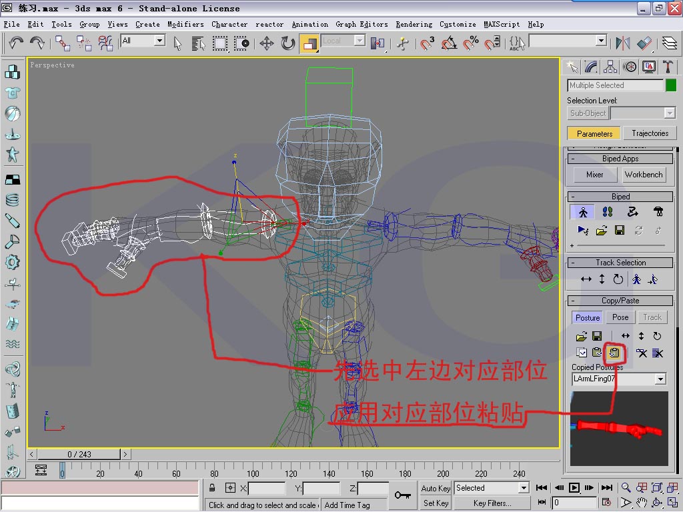Toggle Biped Figure Mode
683x512 pixels.
(x=583, y=212)
